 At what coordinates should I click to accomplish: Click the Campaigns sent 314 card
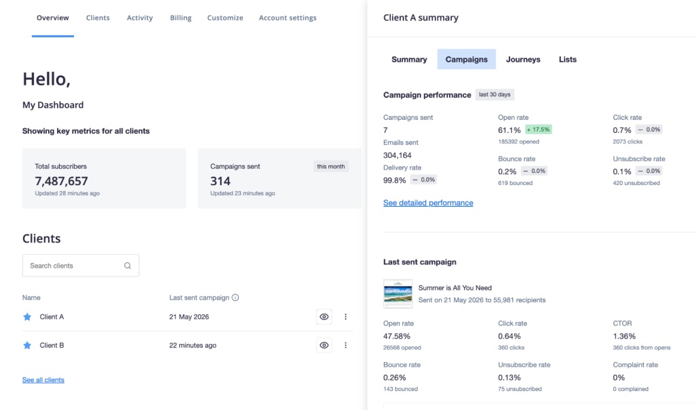click(279, 178)
